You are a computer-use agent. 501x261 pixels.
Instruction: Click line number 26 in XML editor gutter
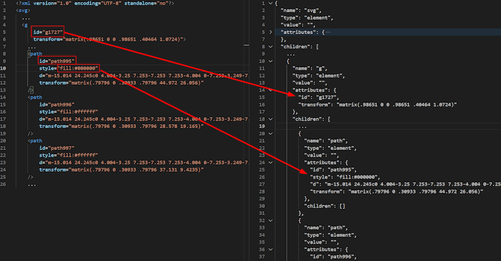(x=3, y=184)
